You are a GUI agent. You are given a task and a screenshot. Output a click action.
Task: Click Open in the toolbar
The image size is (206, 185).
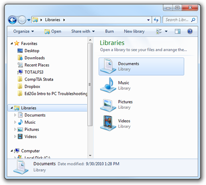point(53,31)
